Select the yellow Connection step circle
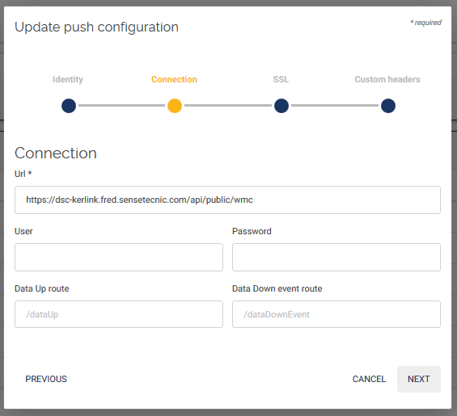The image size is (457, 416). pos(175,106)
